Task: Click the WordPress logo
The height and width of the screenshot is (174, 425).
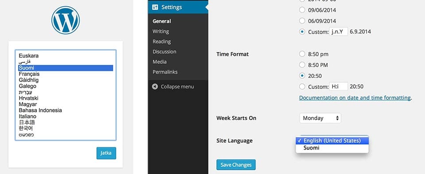Action: point(66,20)
